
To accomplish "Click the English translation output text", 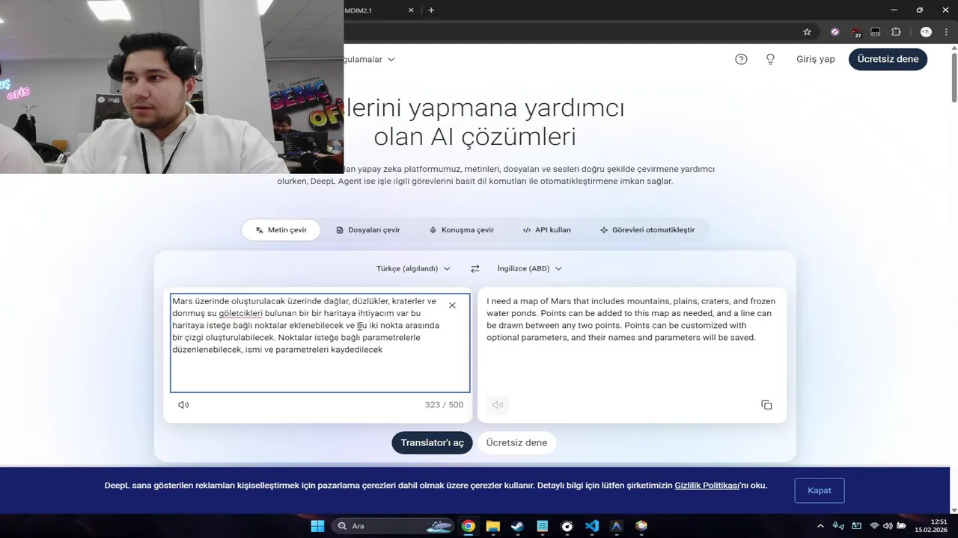I will point(631,319).
